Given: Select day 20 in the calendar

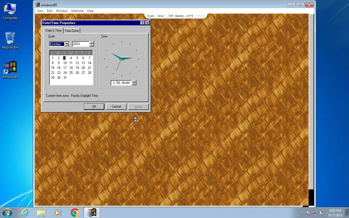Looking at the screenshot, I should 83,68.
